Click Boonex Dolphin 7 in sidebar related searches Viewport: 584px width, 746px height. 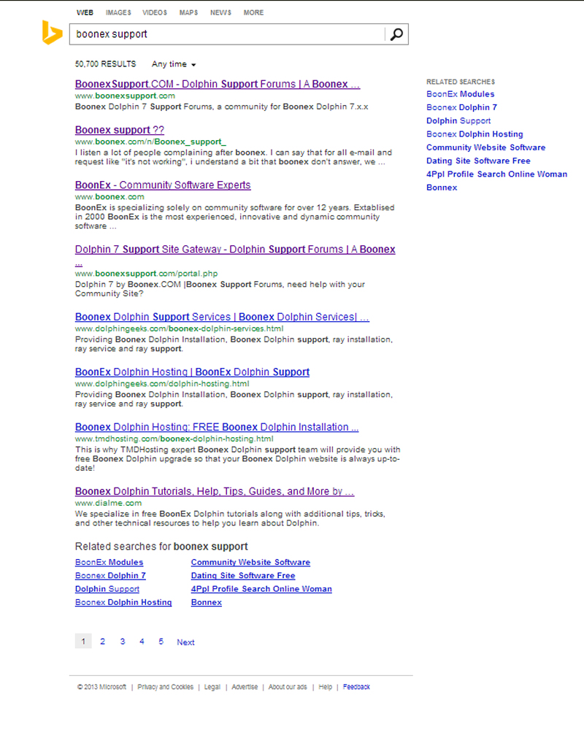(x=461, y=107)
